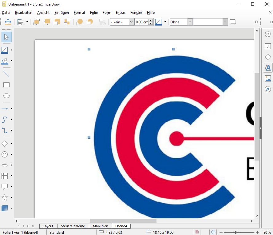Viewport: 273px width, 235px height.
Task: Open the Format menu
Action: tap(79, 13)
